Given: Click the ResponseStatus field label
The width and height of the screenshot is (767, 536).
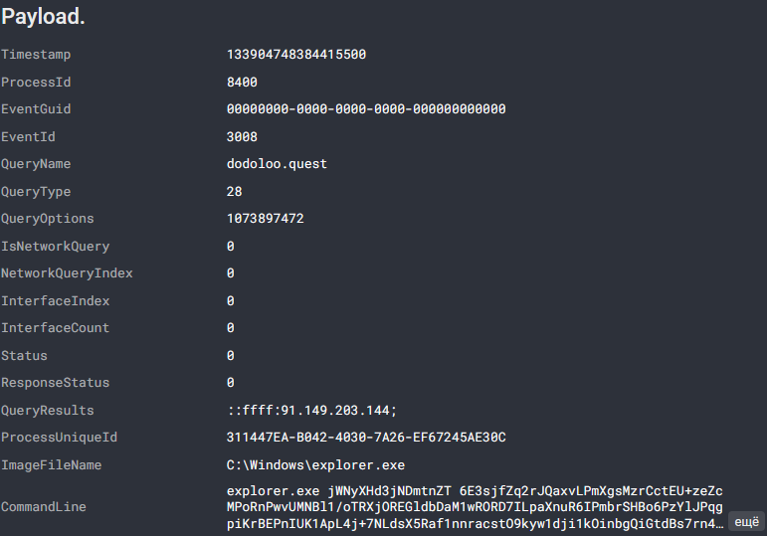Looking at the screenshot, I should click(55, 383).
